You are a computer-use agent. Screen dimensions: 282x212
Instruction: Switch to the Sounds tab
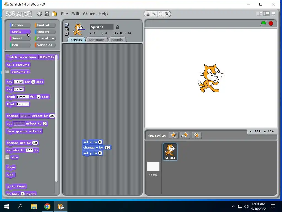click(117, 40)
